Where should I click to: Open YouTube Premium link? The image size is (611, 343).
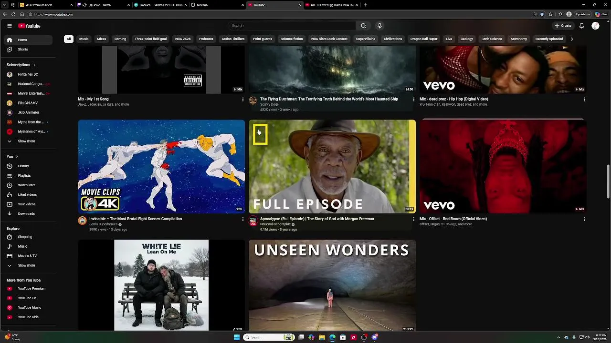29,289
